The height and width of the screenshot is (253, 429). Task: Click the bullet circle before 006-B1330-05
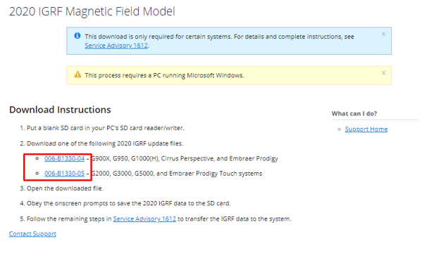pos(37,173)
